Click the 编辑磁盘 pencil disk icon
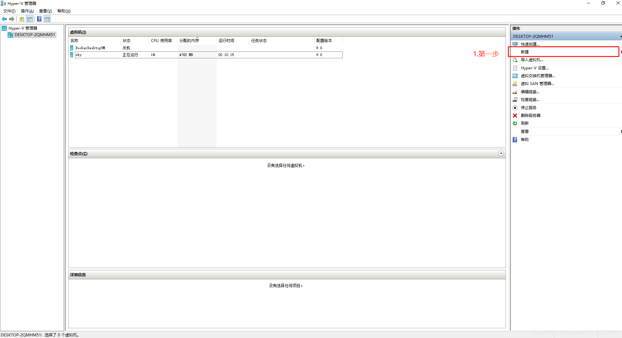The height and width of the screenshot is (338, 622). (515, 92)
